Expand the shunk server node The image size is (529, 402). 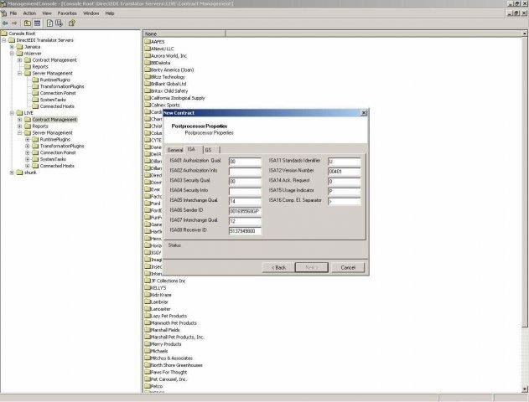[12, 173]
